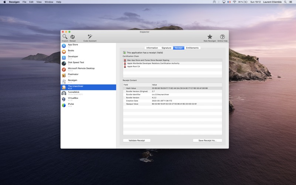Click certificate icon beside Apple Root CA
The image size is (296, 185).
(125, 67)
